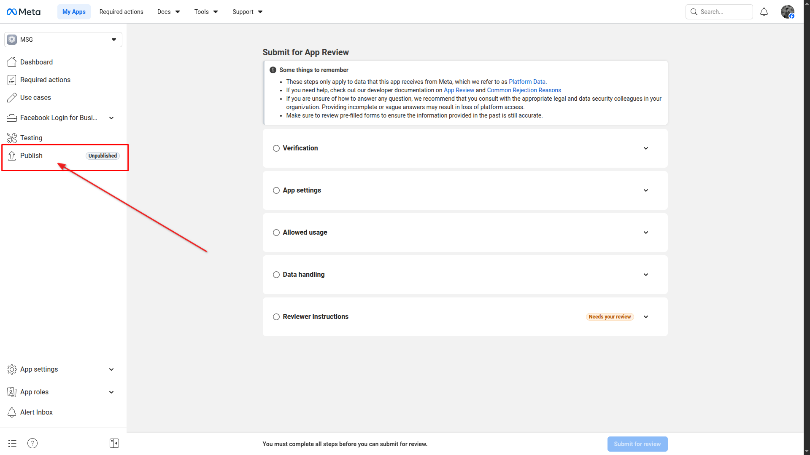Expand App roles in the sidebar

[111, 392]
